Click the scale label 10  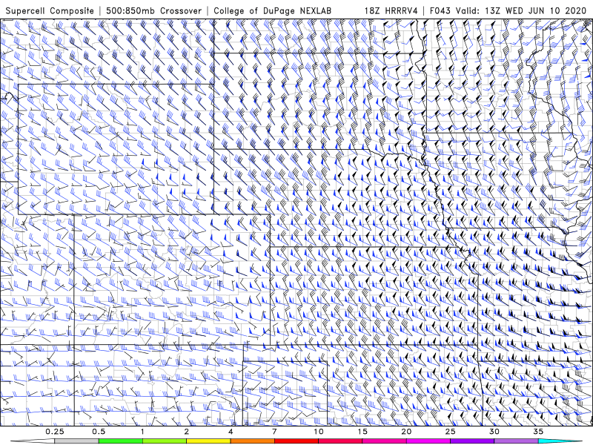pyautogui.click(x=319, y=432)
